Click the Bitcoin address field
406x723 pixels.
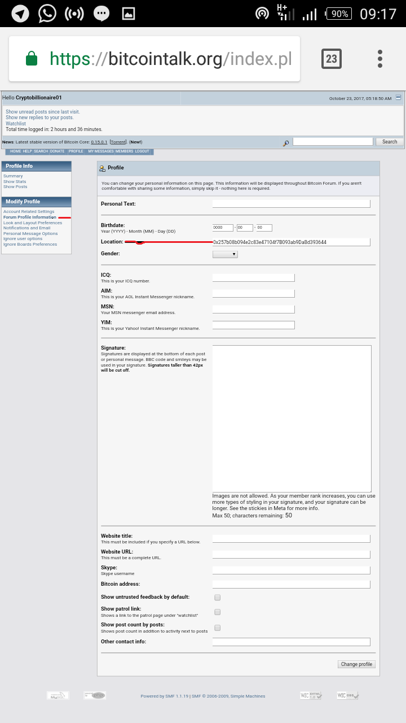click(292, 585)
